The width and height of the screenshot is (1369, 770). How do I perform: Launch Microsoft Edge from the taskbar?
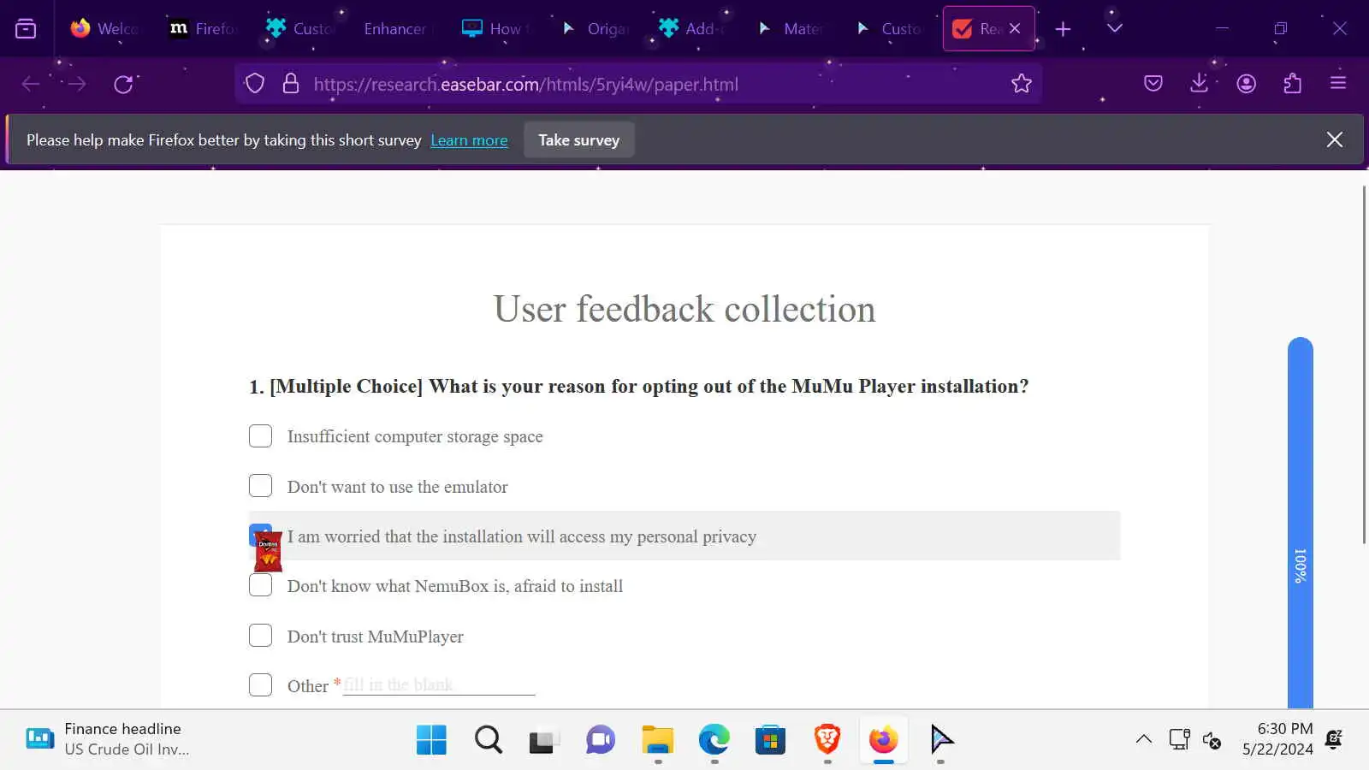[714, 740]
